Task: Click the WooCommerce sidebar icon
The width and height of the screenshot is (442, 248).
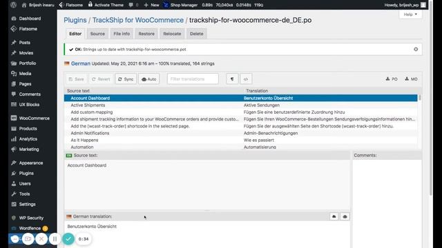Action: click(x=14, y=118)
